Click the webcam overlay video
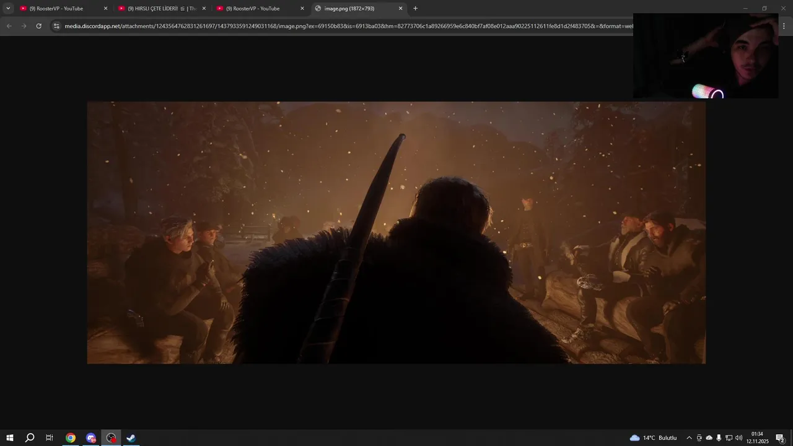 pos(706,56)
